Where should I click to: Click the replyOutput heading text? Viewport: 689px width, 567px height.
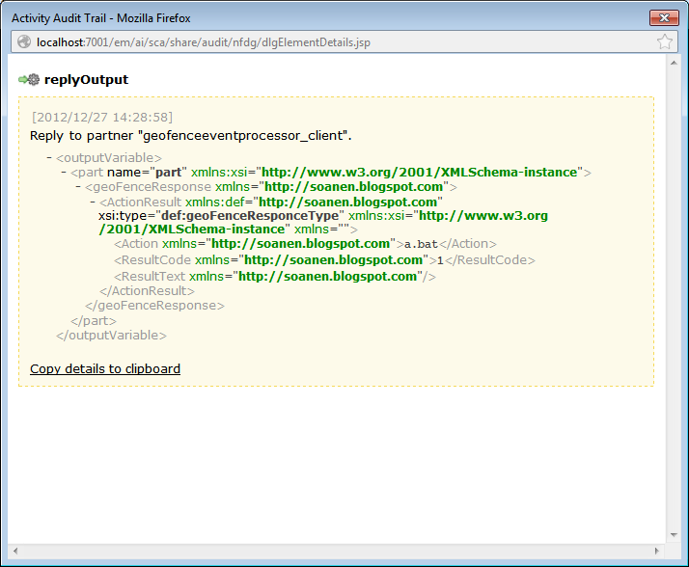86,79
